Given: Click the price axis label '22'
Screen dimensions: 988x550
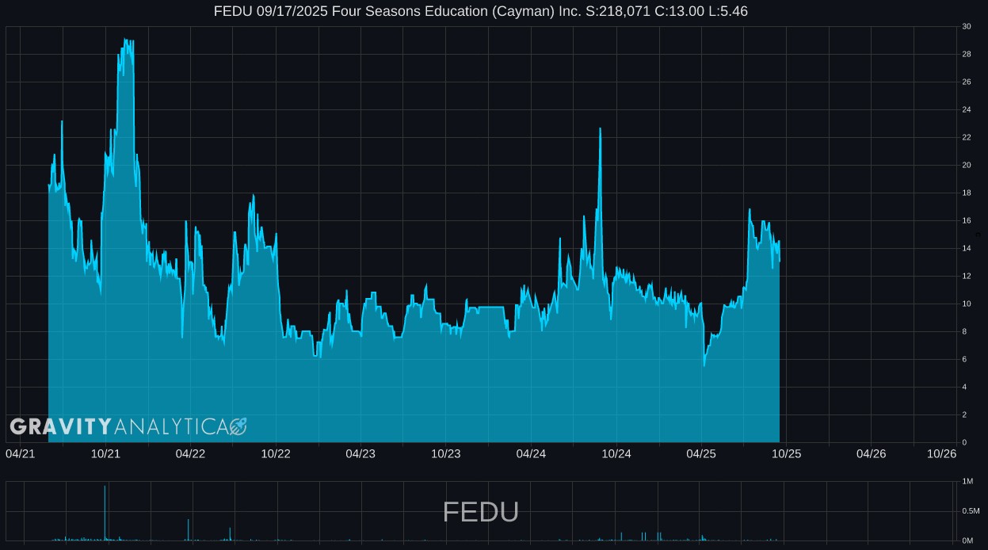Looking at the screenshot, I should [967, 137].
